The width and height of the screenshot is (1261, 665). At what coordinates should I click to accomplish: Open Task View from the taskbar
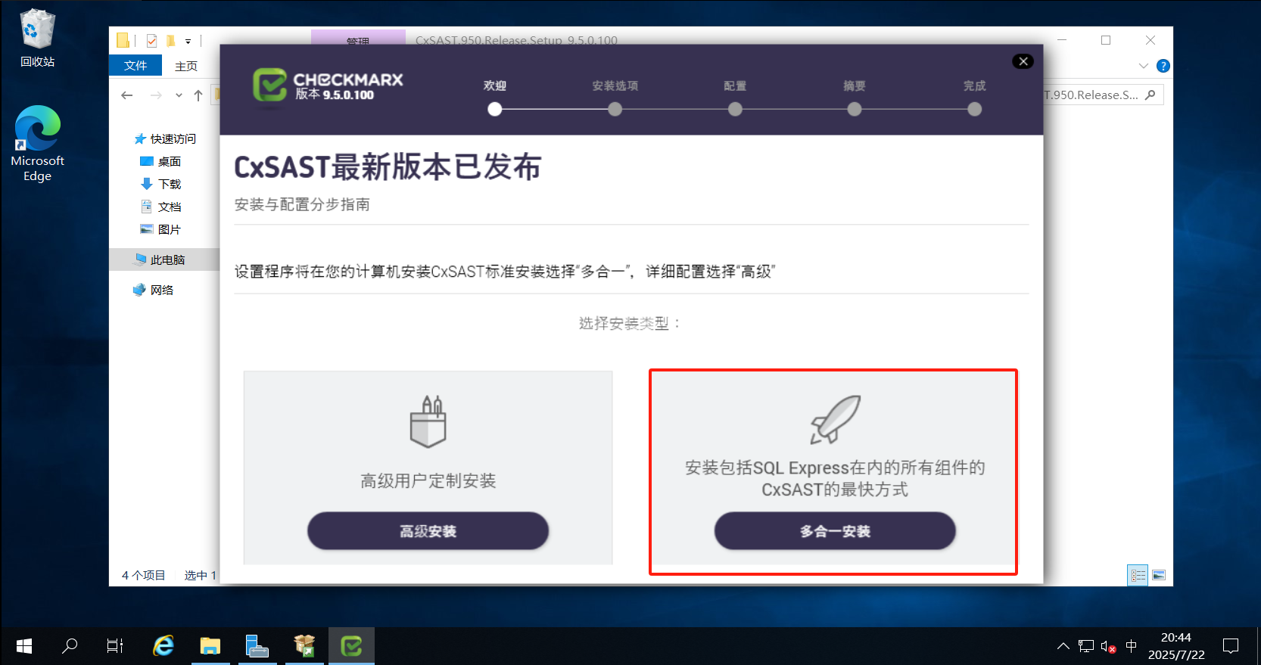click(115, 646)
